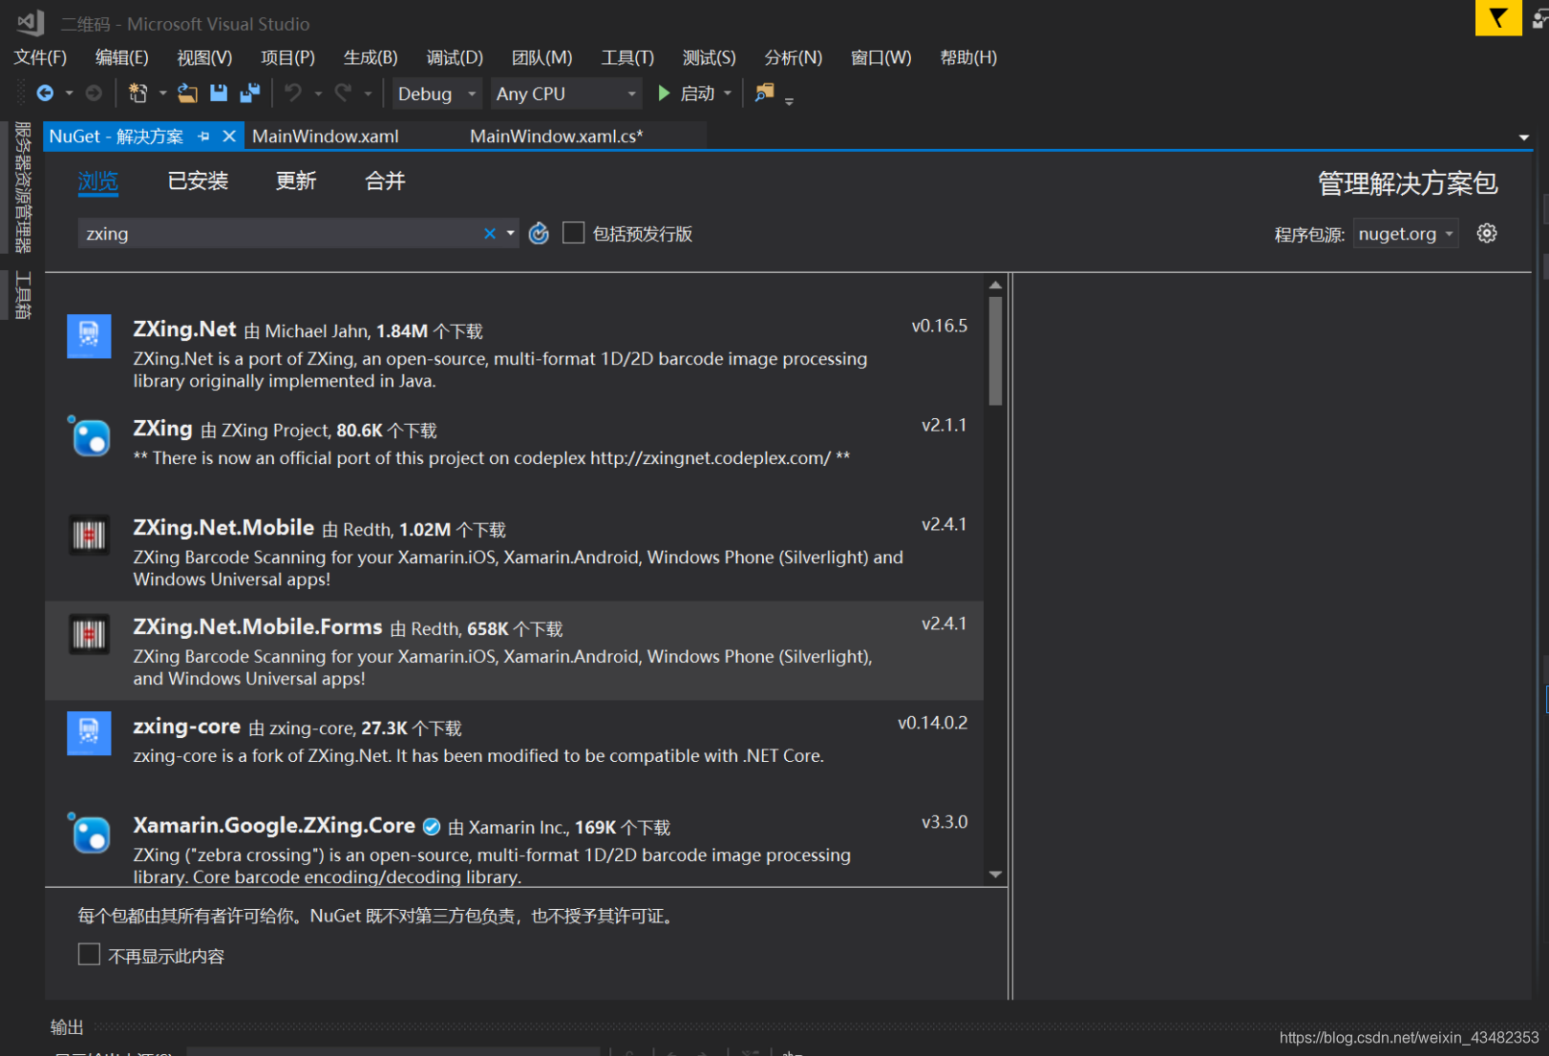The image size is (1549, 1056).
Task: Click the package list scroll down arrow
Action: tap(995, 875)
